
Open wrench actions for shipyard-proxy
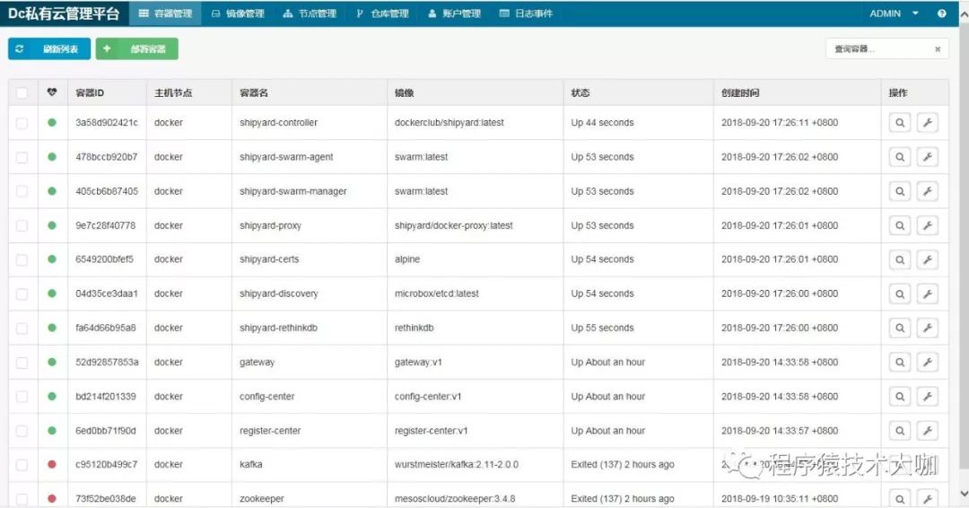(x=928, y=225)
